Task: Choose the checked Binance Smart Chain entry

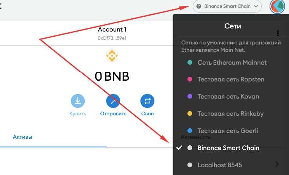Action: (228, 148)
